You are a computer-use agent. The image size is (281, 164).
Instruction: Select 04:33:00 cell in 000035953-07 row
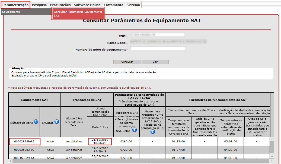click(231, 150)
